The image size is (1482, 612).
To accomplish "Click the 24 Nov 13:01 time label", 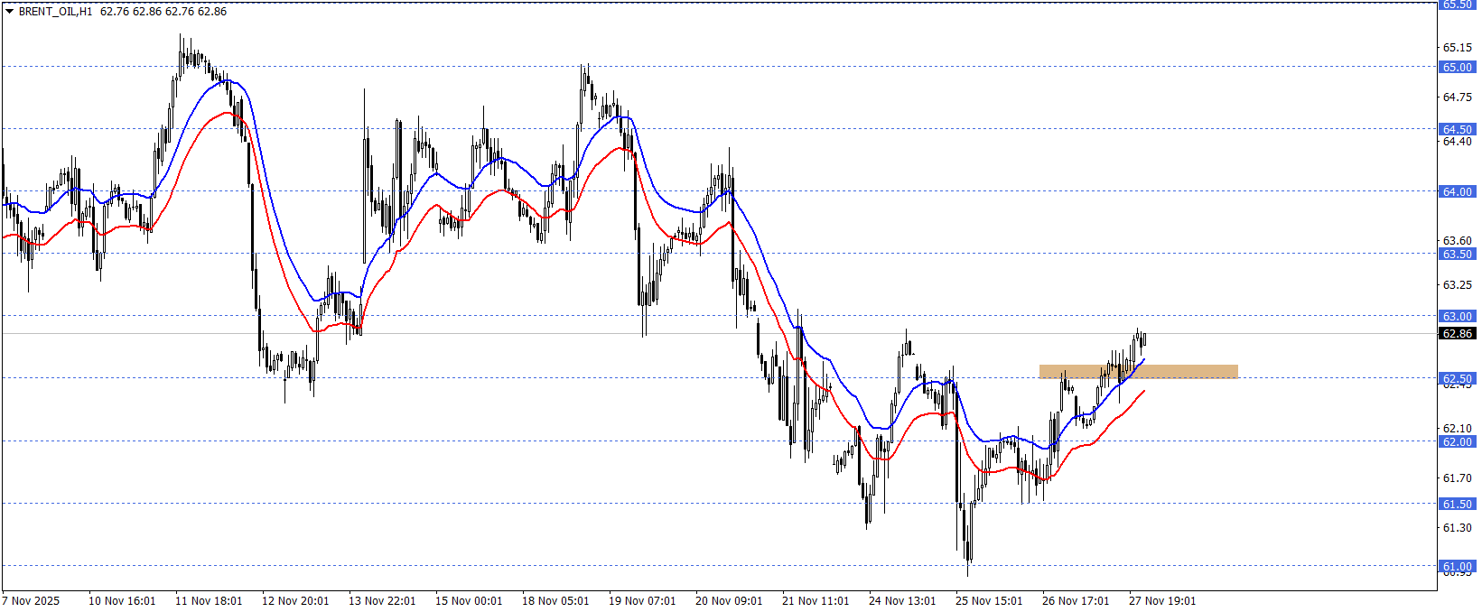I will click(x=902, y=600).
